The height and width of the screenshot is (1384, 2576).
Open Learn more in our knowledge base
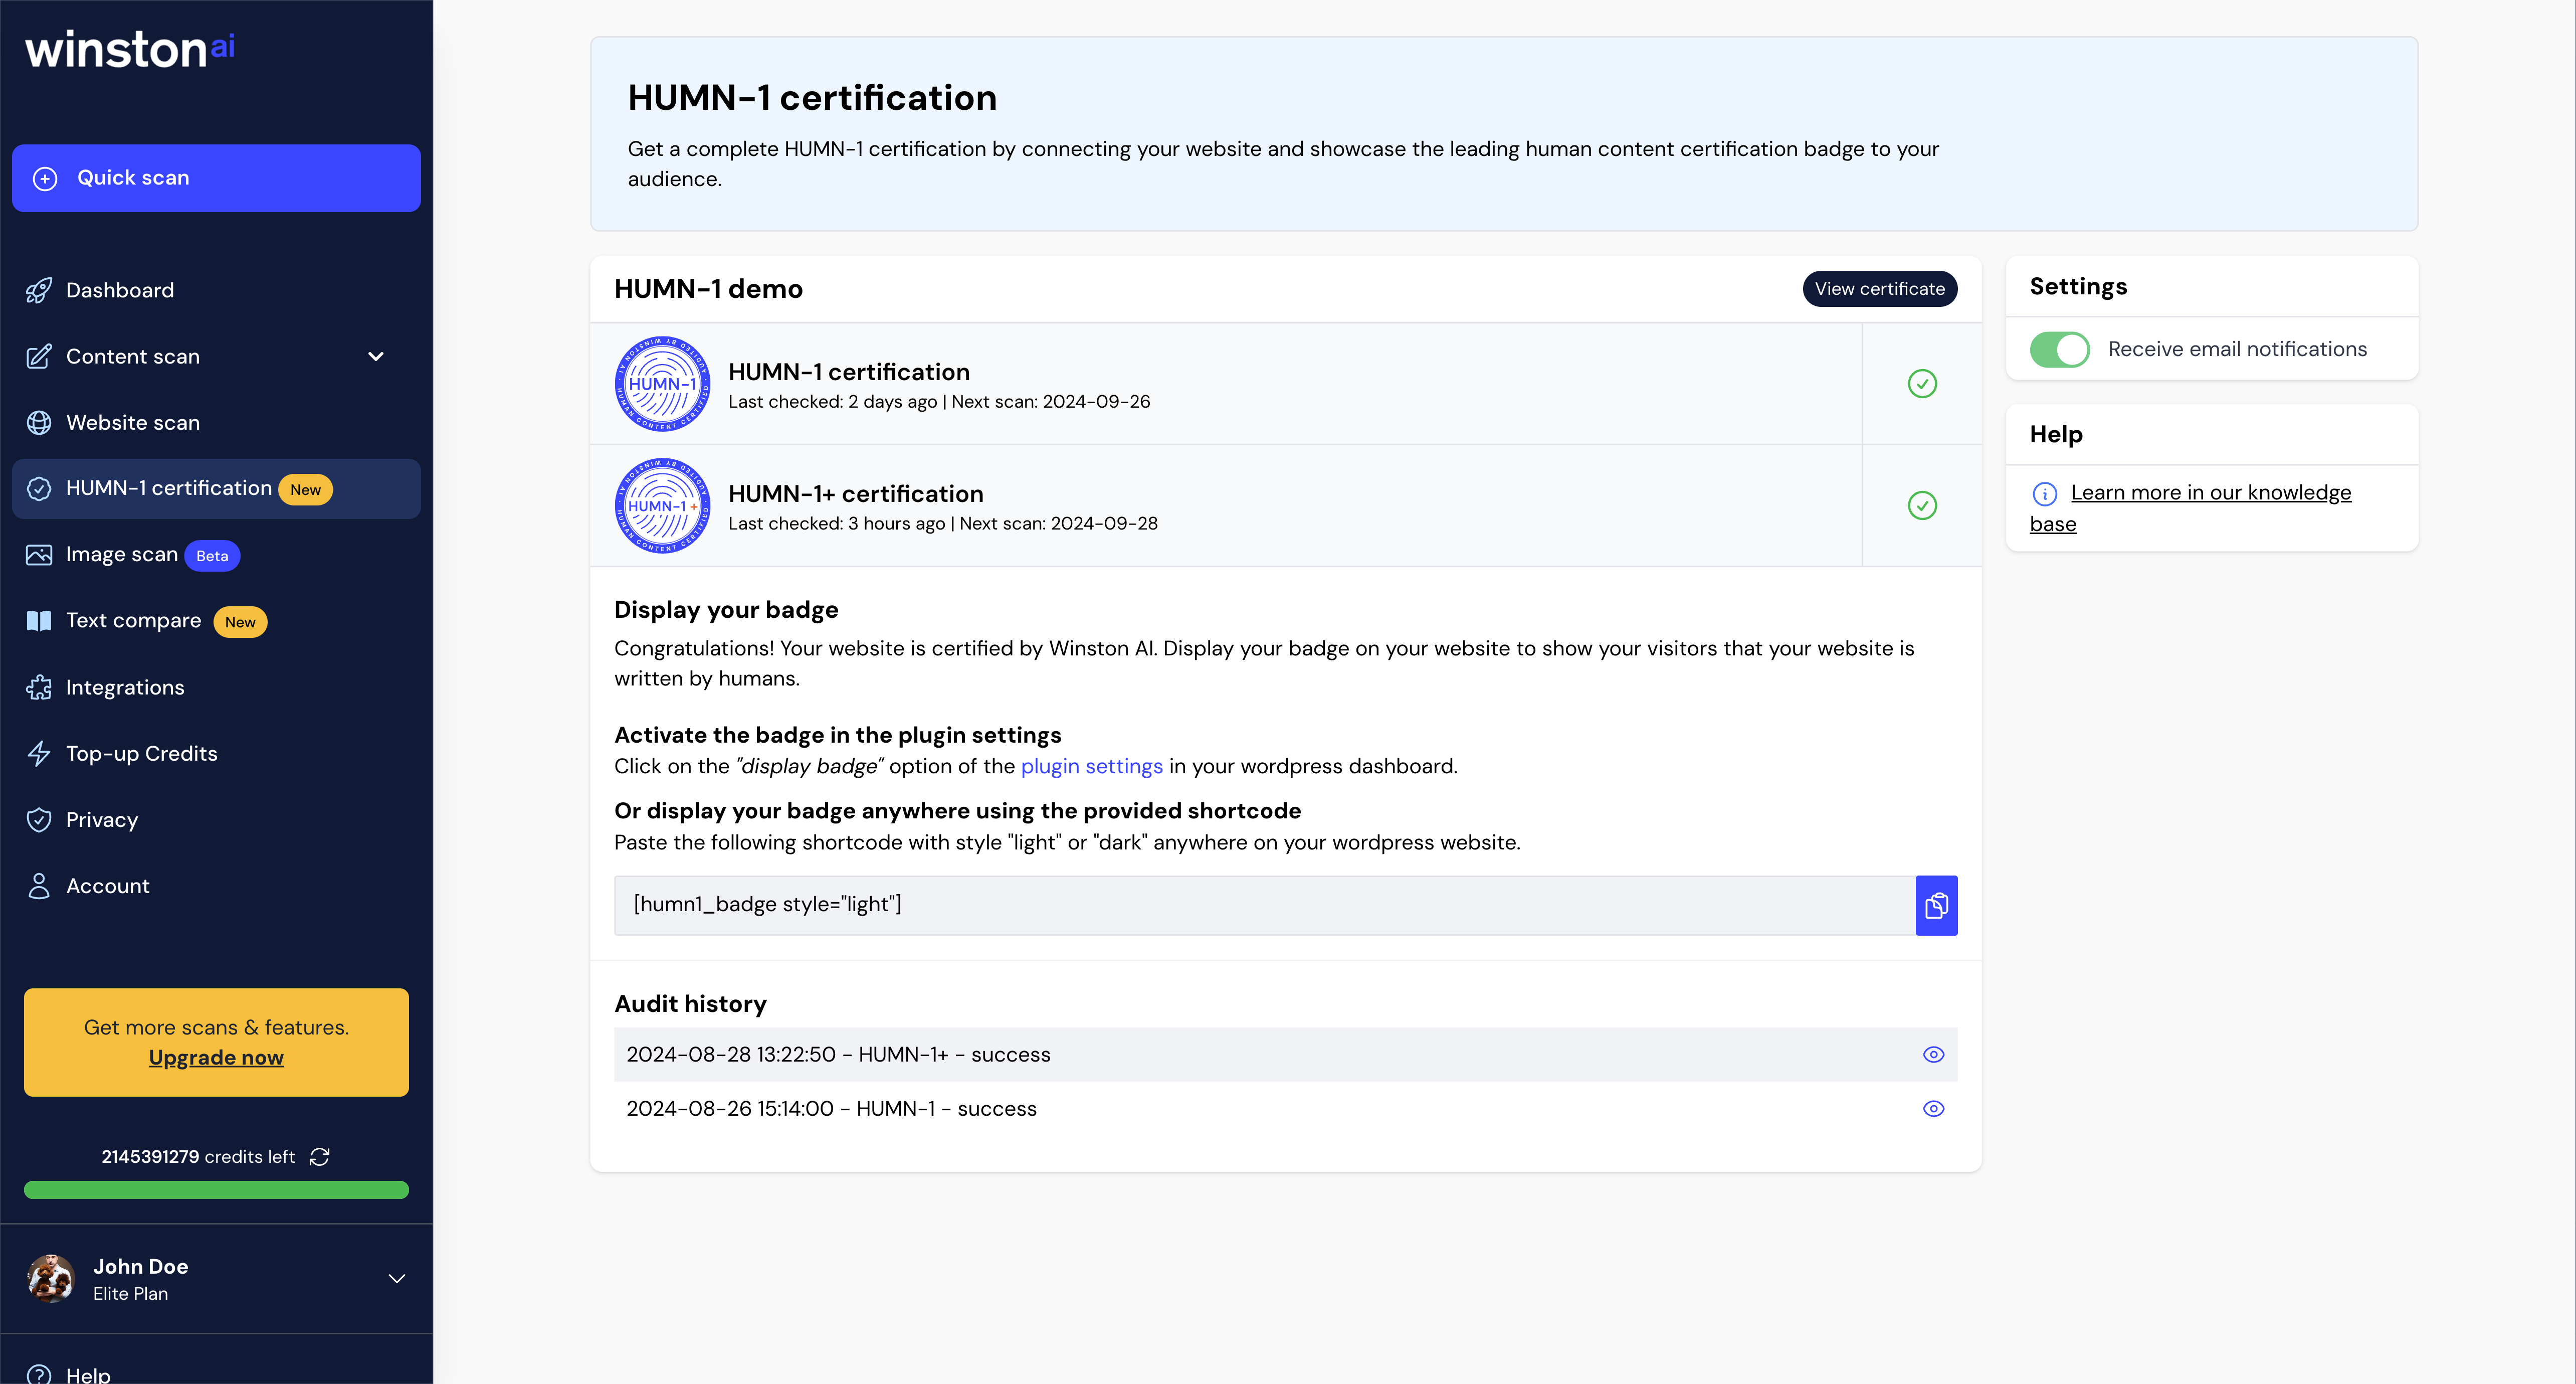[2190, 508]
